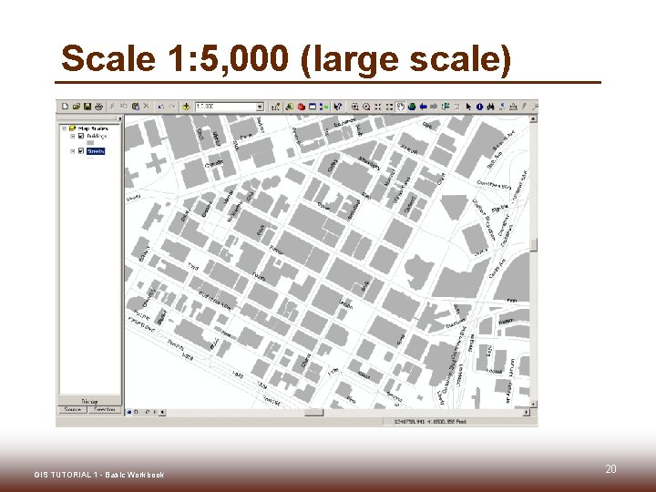Go to next extent arrow
Screen dimensions: 656x492
[x=434, y=107]
